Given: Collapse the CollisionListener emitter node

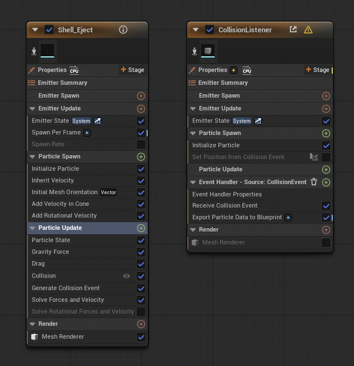Looking at the screenshot, I should [x=196, y=30].
